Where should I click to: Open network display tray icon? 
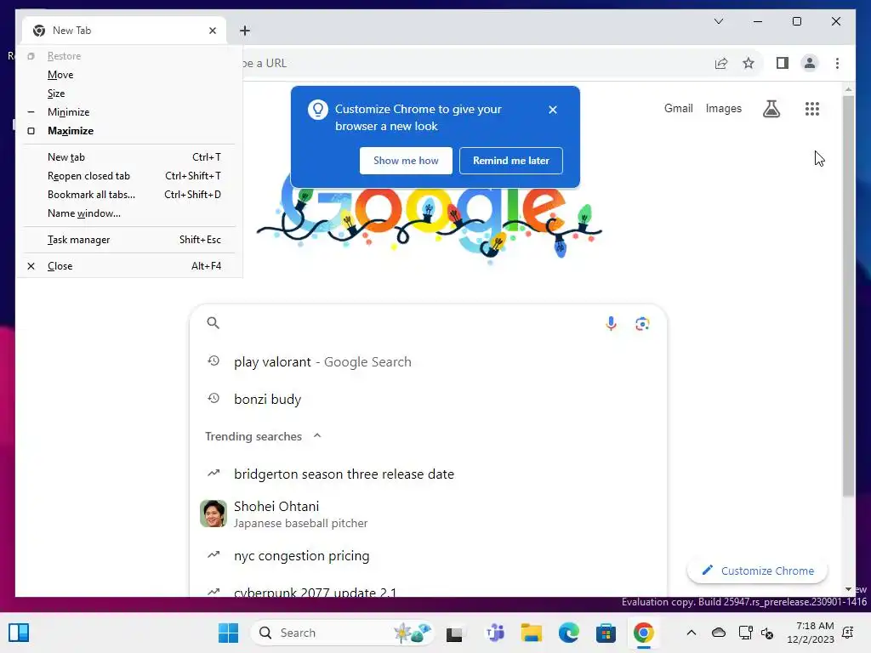coord(745,633)
